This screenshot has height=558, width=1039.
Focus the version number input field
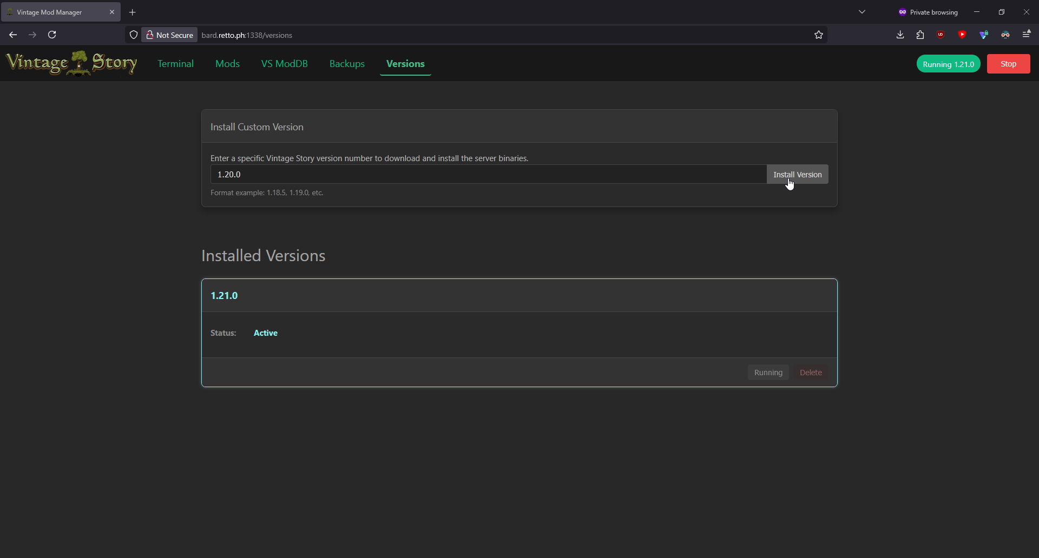[x=487, y=175]
